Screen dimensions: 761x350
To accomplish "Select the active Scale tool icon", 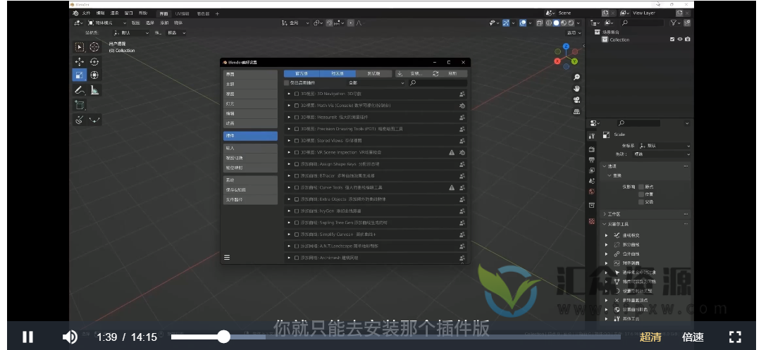I will [80, 75].
